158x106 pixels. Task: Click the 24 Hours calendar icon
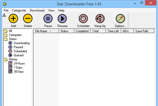click(x=10, y=63)
